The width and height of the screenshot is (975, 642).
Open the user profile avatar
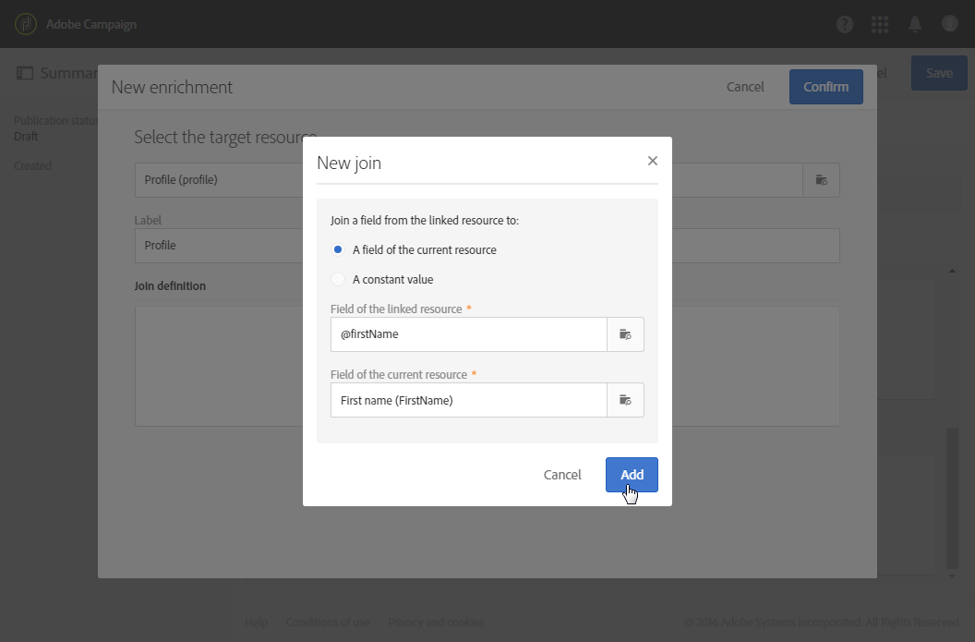tap(950, 24)
